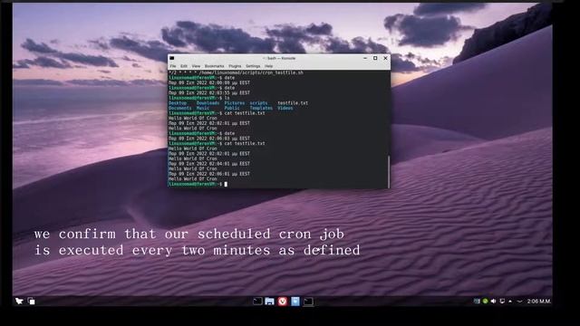Click the 'Pictures' folder name in terminal
Image resolution: width=580 pixels, height=326 pixels.
point(235,103)
